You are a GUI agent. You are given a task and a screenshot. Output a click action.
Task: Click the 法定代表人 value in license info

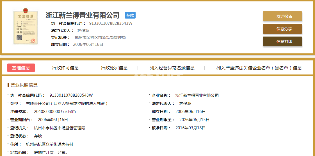point(185,103)
